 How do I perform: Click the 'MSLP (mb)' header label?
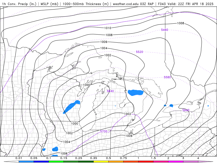click(49, 4)
